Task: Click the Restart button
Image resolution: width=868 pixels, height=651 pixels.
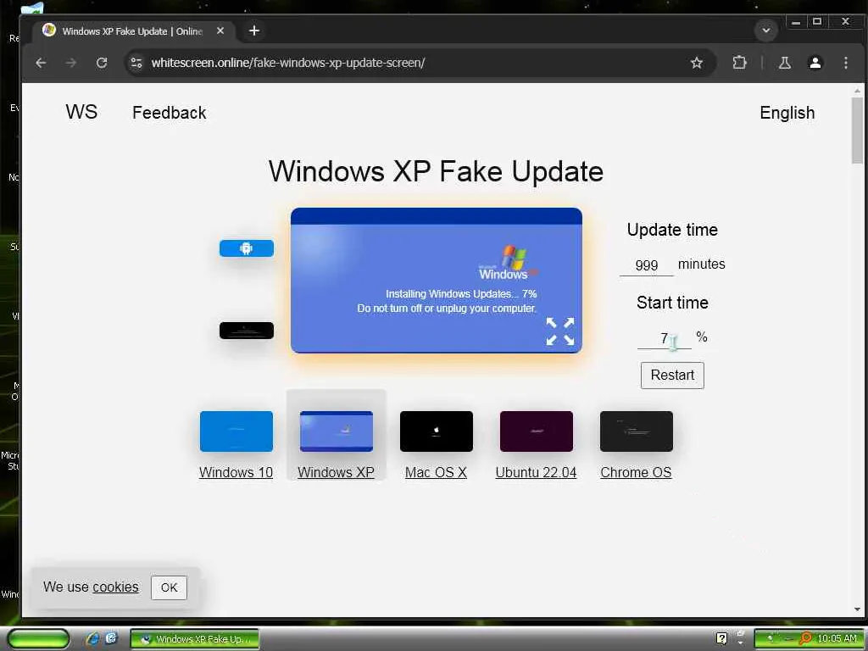Action: coord(672,376)
